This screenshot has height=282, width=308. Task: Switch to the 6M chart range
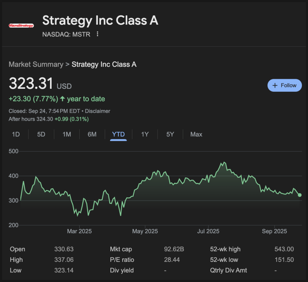coord(92,134)
